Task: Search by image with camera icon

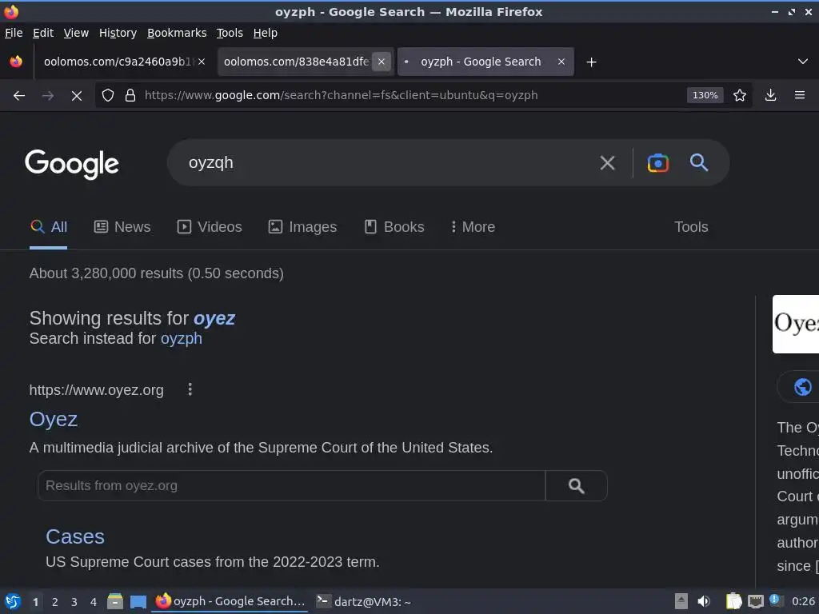Action: 658,163
